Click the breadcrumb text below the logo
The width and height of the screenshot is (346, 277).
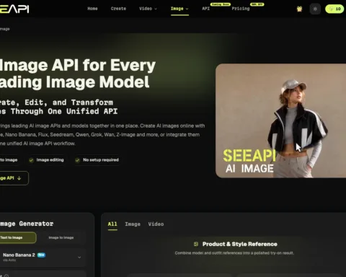[5, 29]
